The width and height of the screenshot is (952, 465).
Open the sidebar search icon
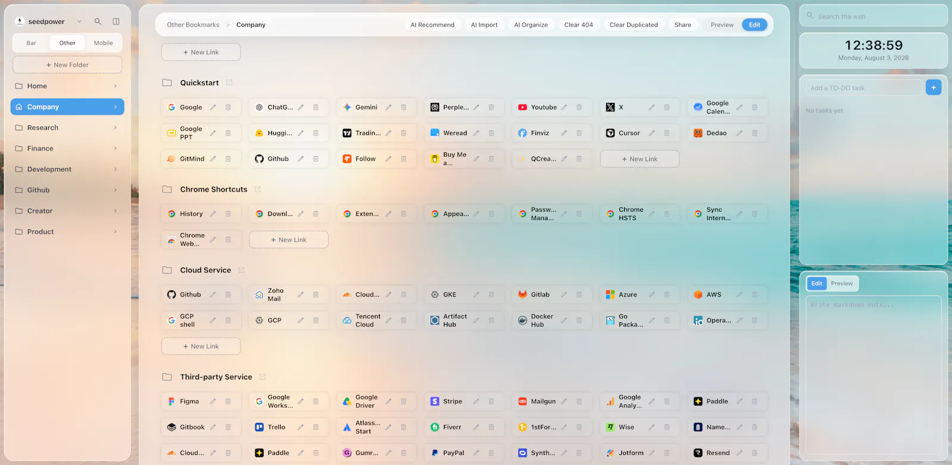98,21
